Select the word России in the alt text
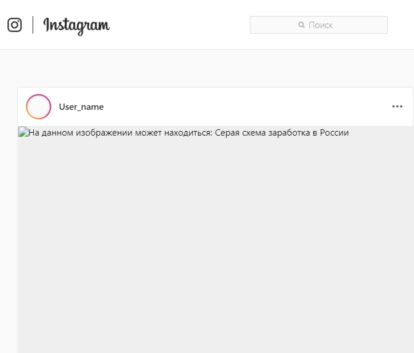This screenshot has width=414, height=353. coord(335,132)
